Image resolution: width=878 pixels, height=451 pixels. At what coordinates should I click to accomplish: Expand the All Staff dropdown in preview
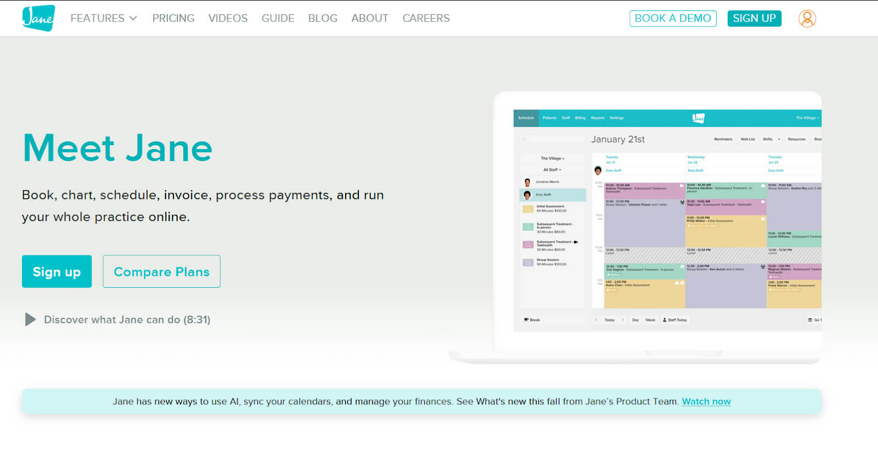[x=553, y=170]
